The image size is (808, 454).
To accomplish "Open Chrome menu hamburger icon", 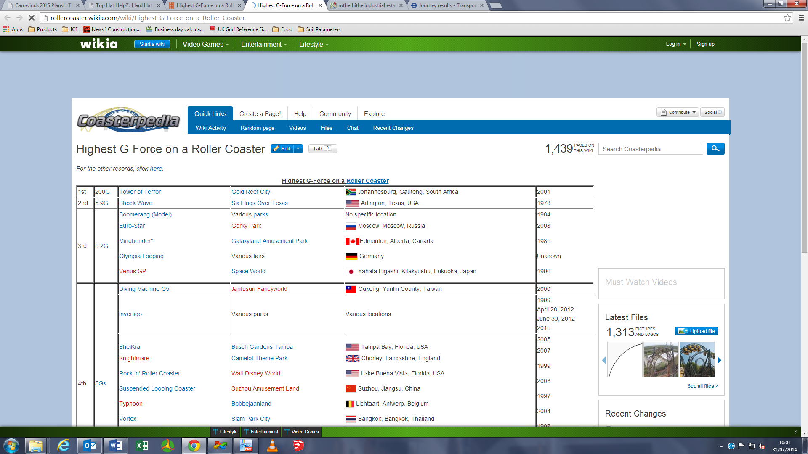I will coord(801,18).
